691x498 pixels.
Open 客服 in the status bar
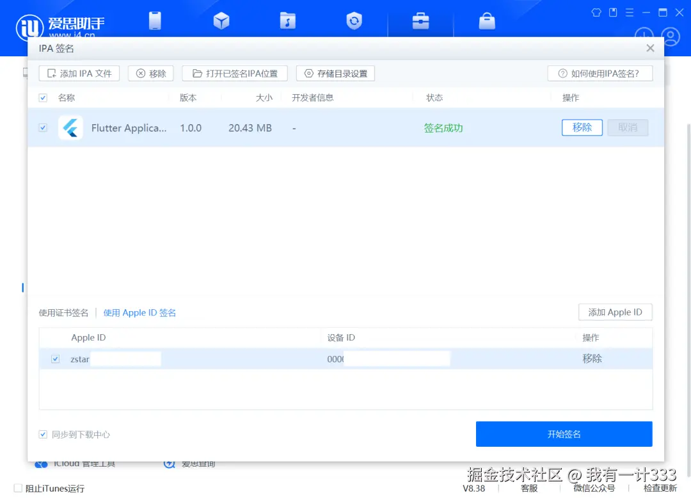click(529, 488)
